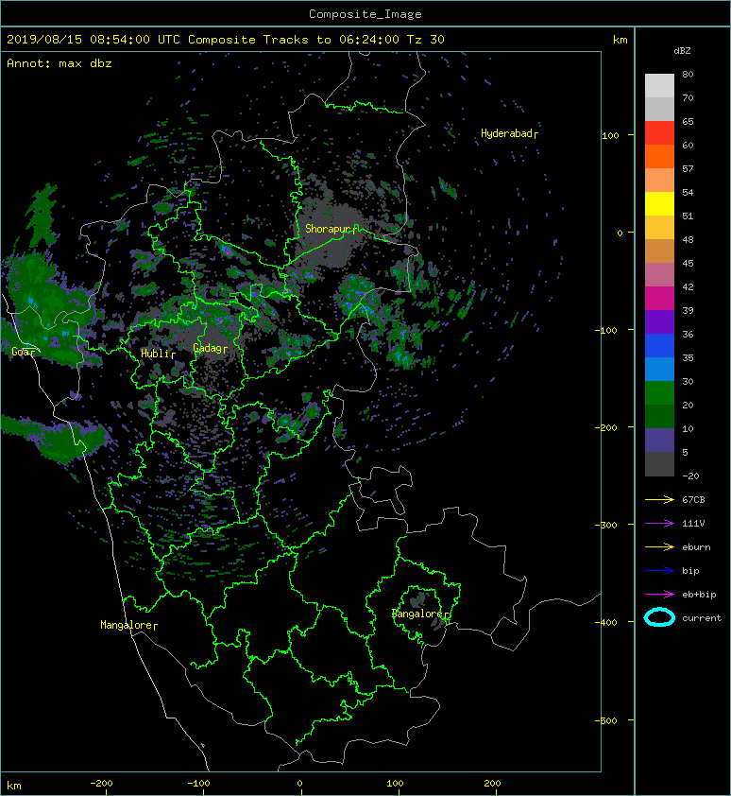Select the Hyderabad city label
This screenshot has height=796, width=731.
[509, 133]
